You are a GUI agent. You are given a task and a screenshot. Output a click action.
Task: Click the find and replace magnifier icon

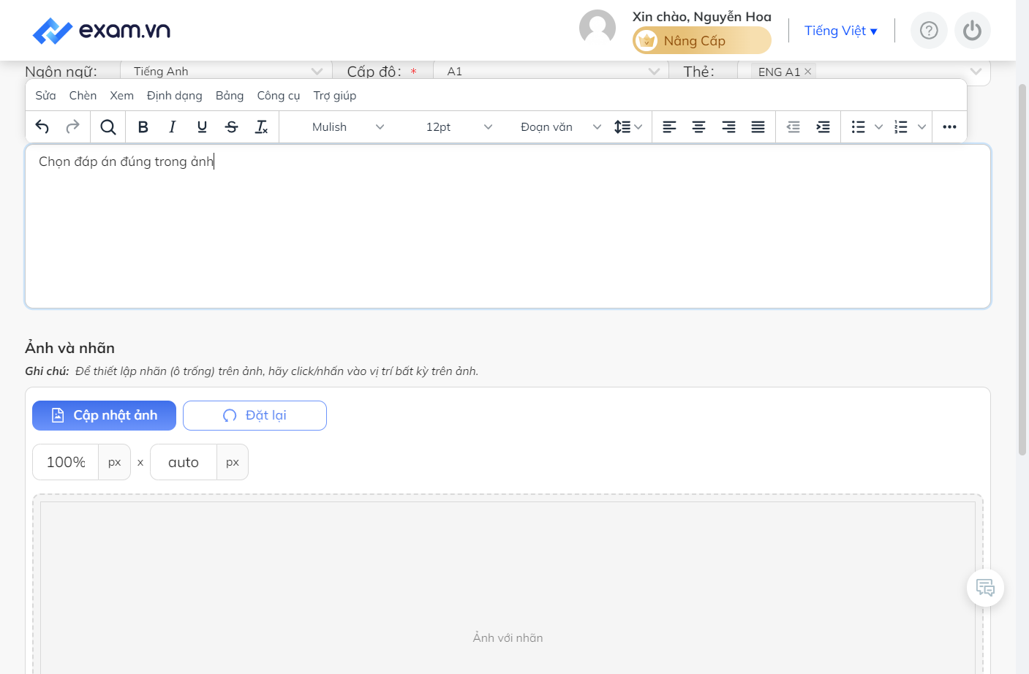[x=108, y=127]
